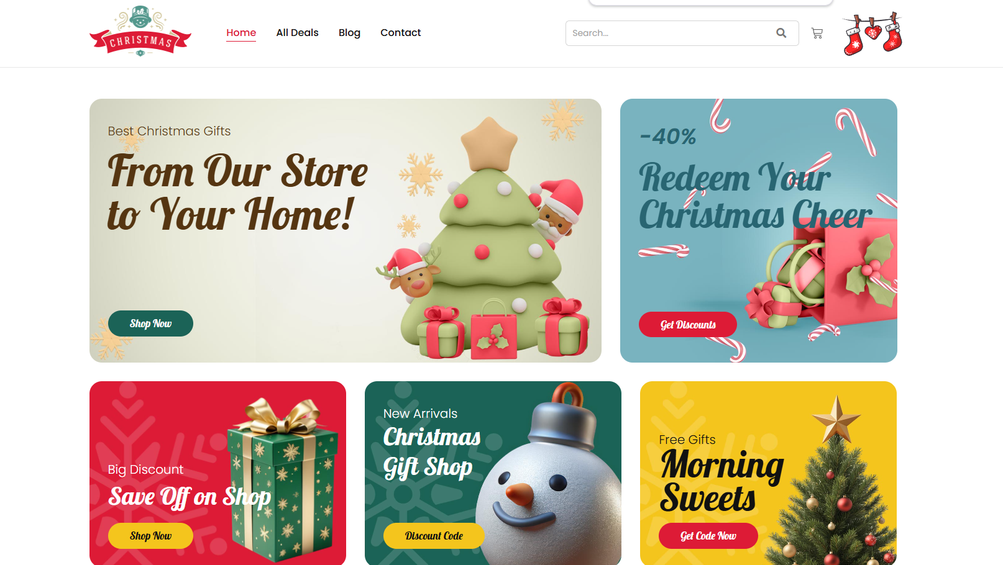This screenshot has width=1003, height=565.
Task: Click the yellow Shop Now button
Action: (x=150, y=536)
